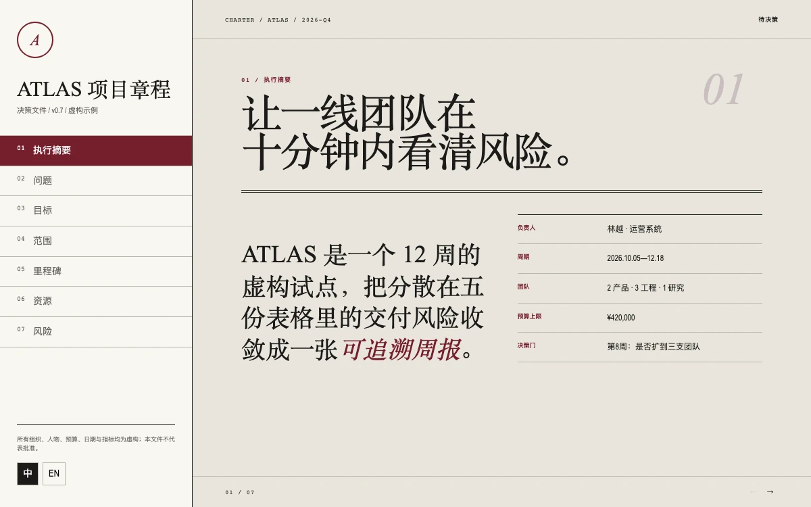Click the section eyebrow 01 / 执行摘要
The height and width of the screenshot is (507, 811).
coord(266,80)
